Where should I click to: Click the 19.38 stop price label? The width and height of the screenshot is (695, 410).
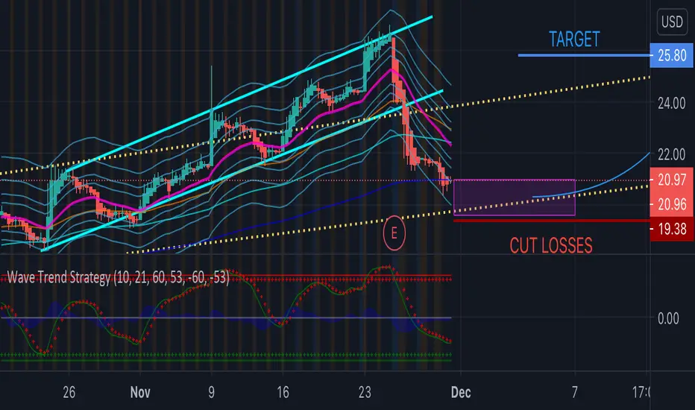(671, 229)
